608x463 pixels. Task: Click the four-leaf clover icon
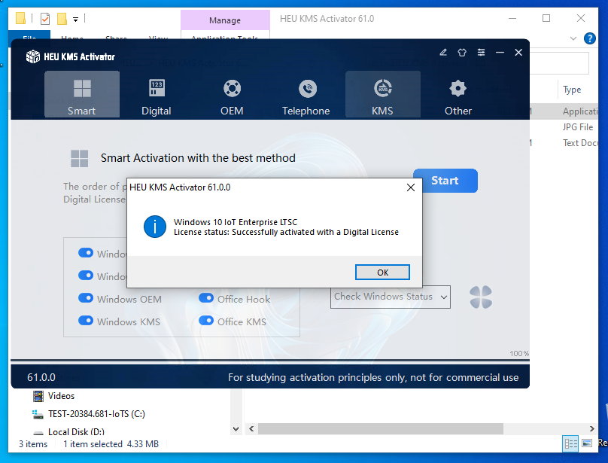(x=481, y=297)
